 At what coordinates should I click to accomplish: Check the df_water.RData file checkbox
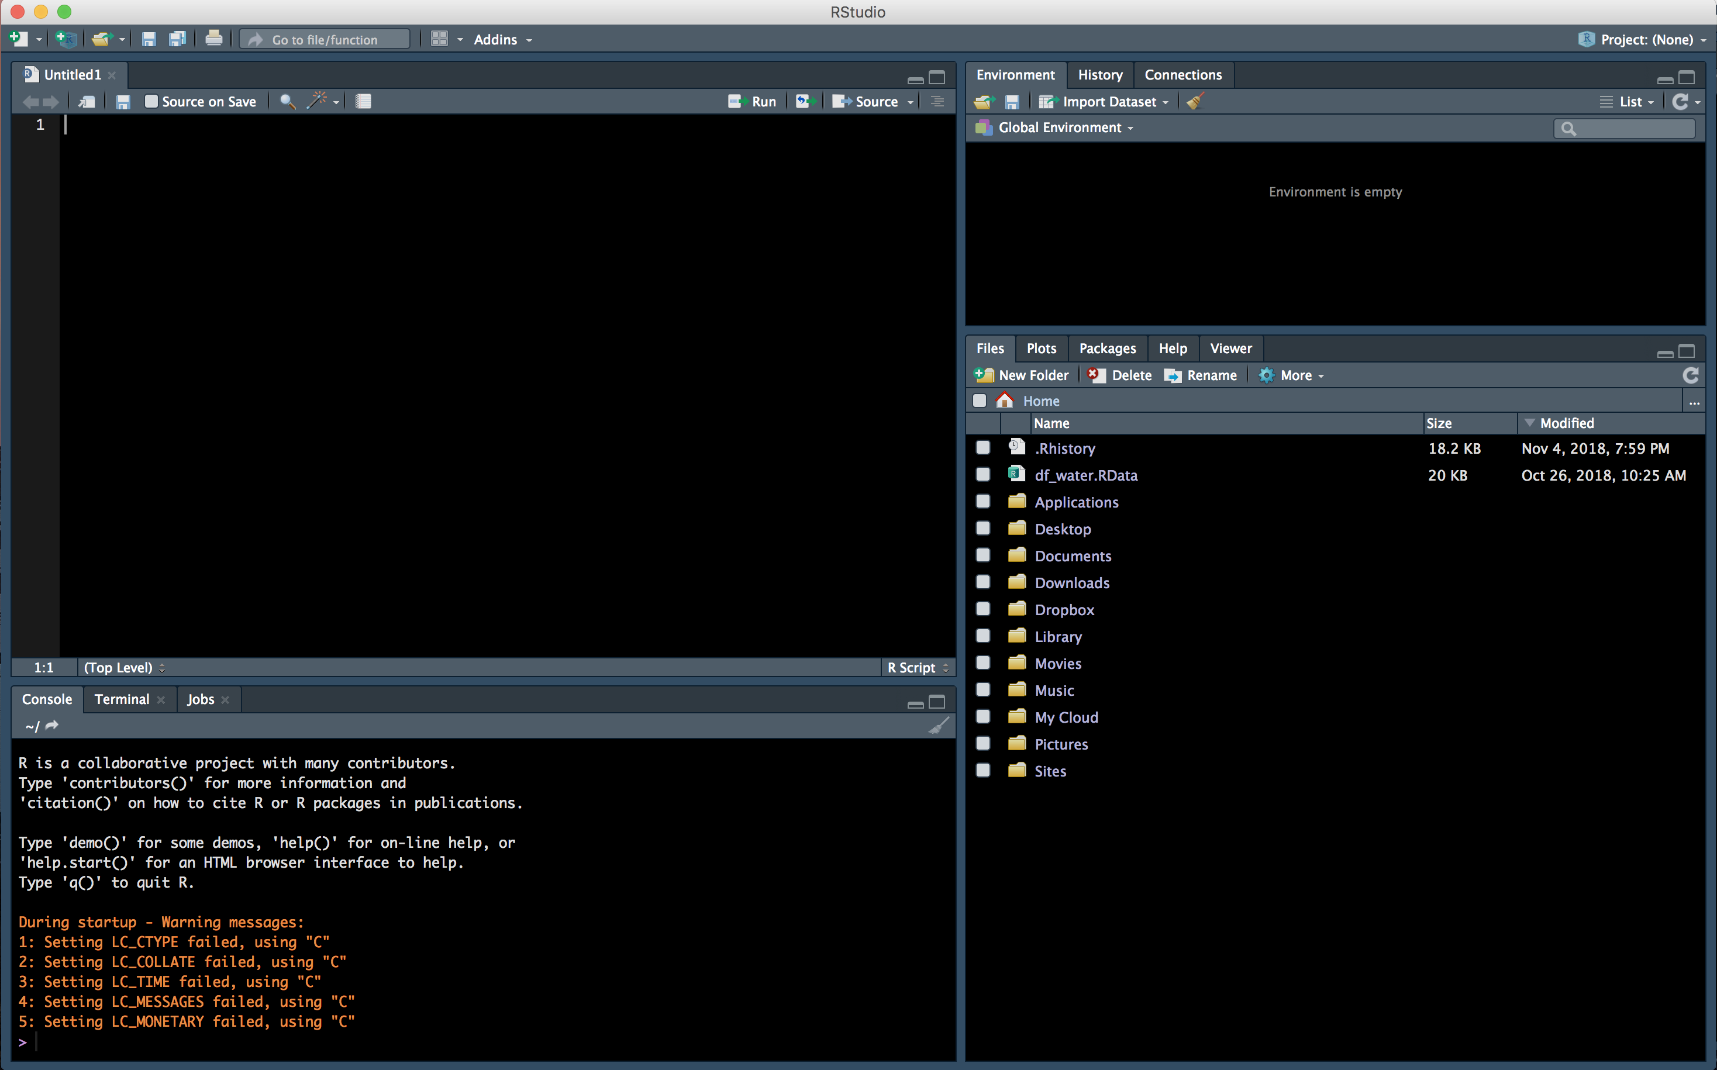pos(982,474)
